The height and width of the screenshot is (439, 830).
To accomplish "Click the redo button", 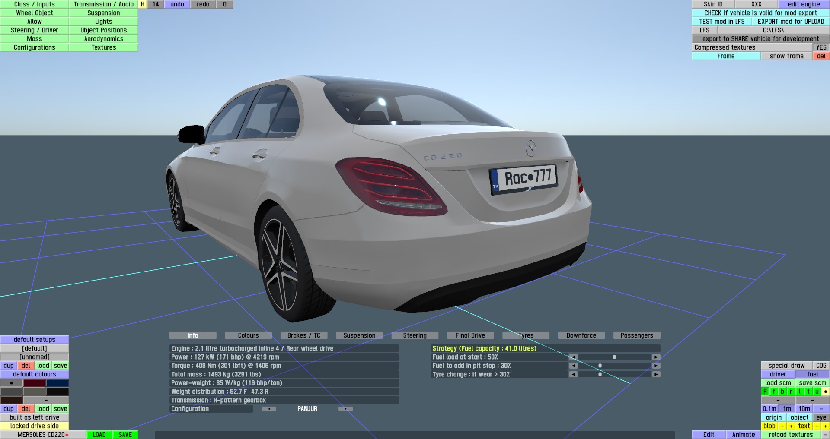I will (x=203, y=4).
